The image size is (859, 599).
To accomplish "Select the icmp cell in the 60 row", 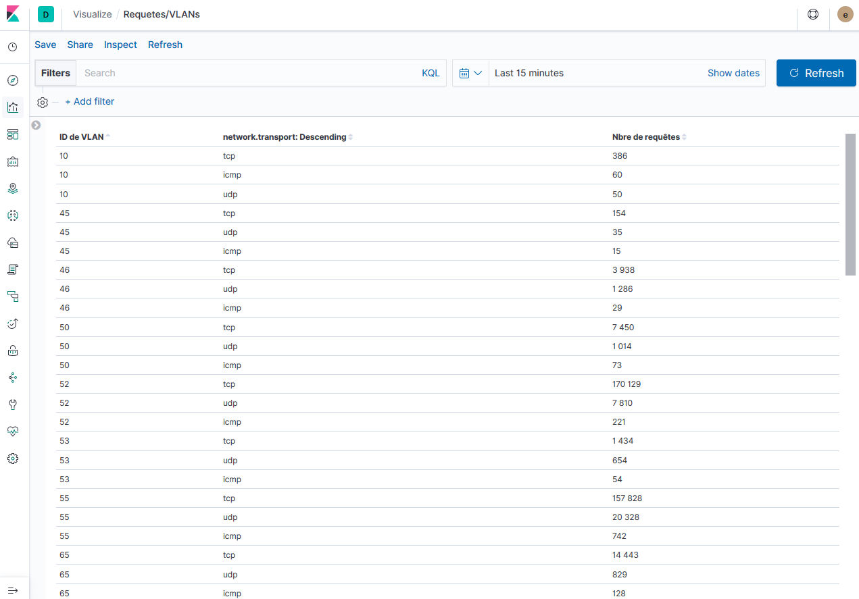I will (x=232, y=174).
